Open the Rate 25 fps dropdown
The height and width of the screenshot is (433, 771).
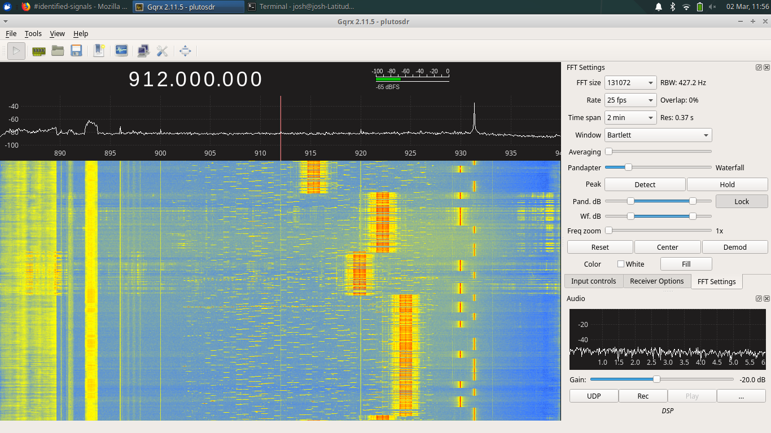630,100
